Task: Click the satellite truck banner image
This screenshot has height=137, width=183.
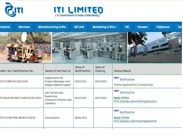Action: (25, 47)
